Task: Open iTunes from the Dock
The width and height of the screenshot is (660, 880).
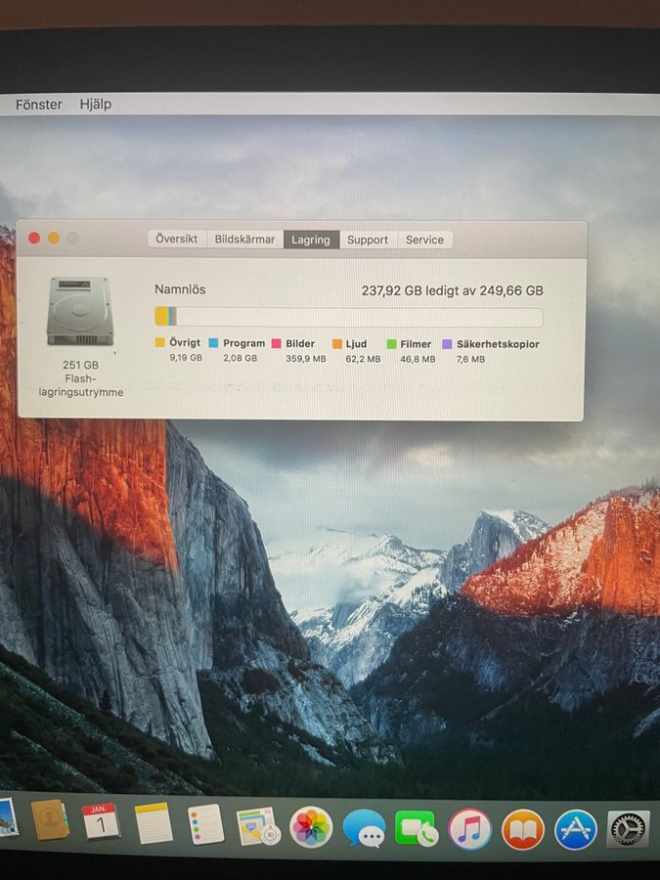Action: click(469, 829)
